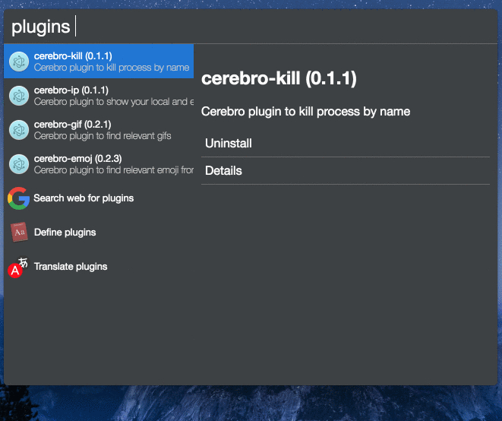Image resolution: width=502 pixels, height=421 pixels.
Task: Click description 'Cerebro plugin to show your local'
Action: [x=114, y=102]
